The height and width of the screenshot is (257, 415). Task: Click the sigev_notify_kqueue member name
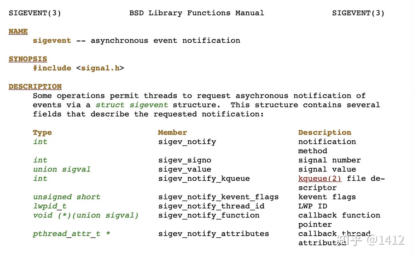pyautogui.click(x=204, y=179)
